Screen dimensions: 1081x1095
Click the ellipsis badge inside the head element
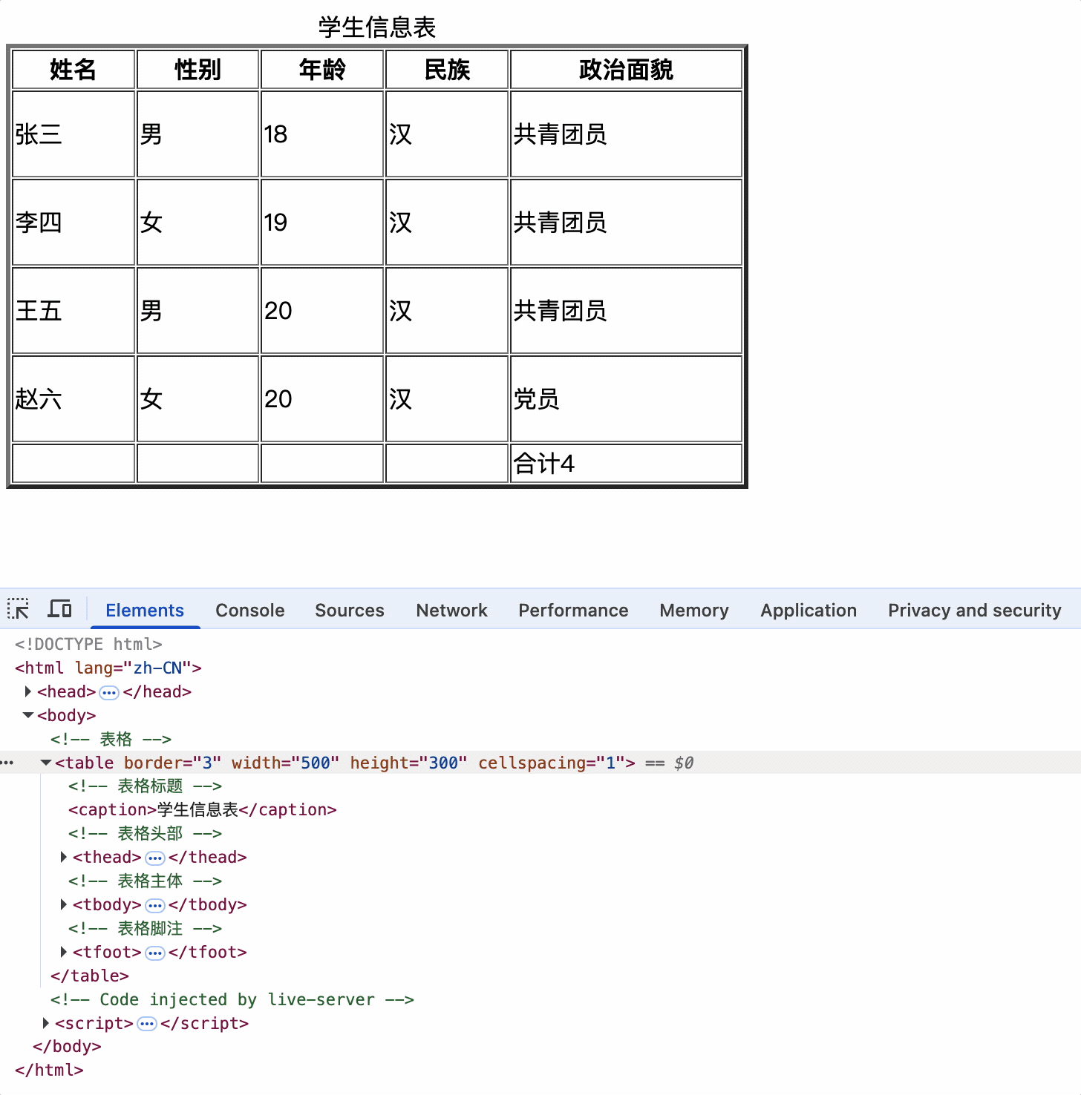109,692
